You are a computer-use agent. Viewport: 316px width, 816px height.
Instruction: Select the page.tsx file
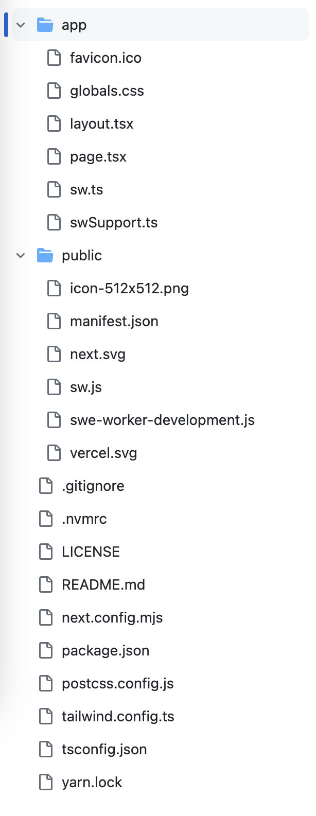[x=98, y=156]
